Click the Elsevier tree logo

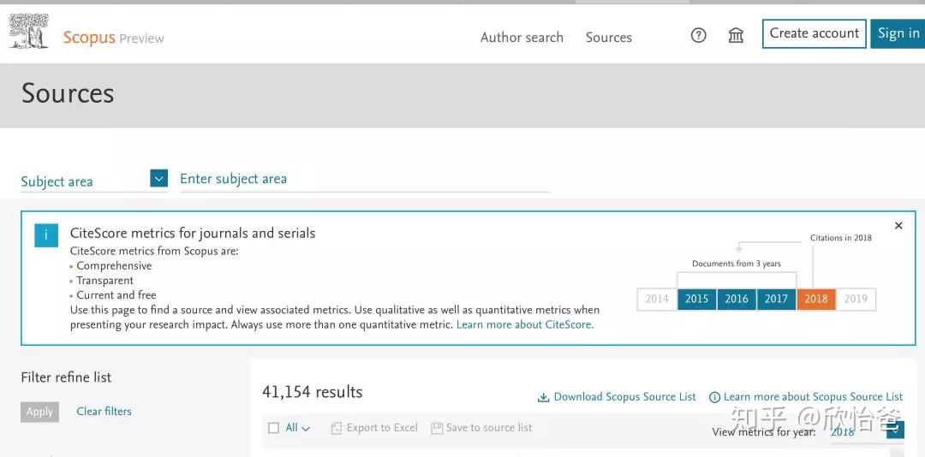[x=27, y=32]
